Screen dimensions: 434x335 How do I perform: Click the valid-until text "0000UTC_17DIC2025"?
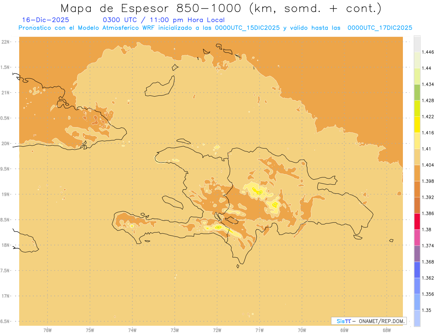tap(380, 28)
